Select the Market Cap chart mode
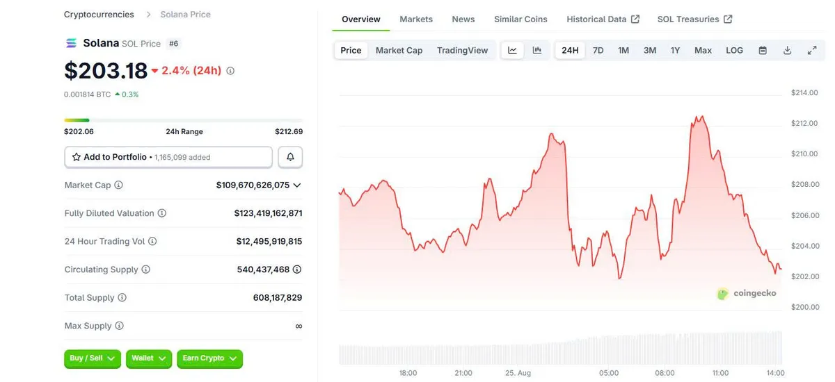The width and height of the screenshot is (835, 382). [399, 50]
